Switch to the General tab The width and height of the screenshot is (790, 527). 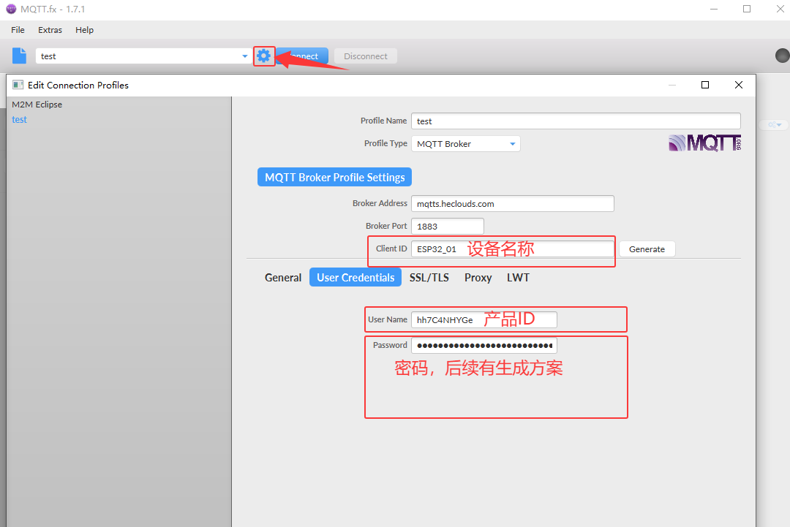point(282,277)
